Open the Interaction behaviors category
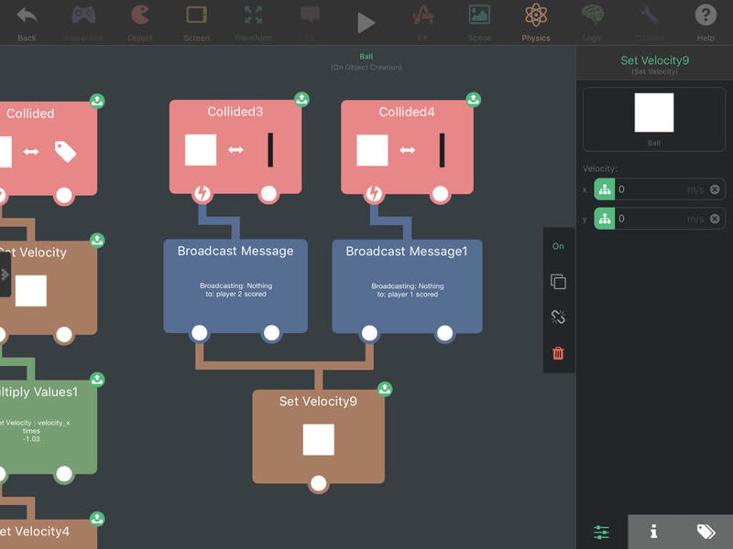The height and width of the screenshot is (549, 733). point(83,22)
